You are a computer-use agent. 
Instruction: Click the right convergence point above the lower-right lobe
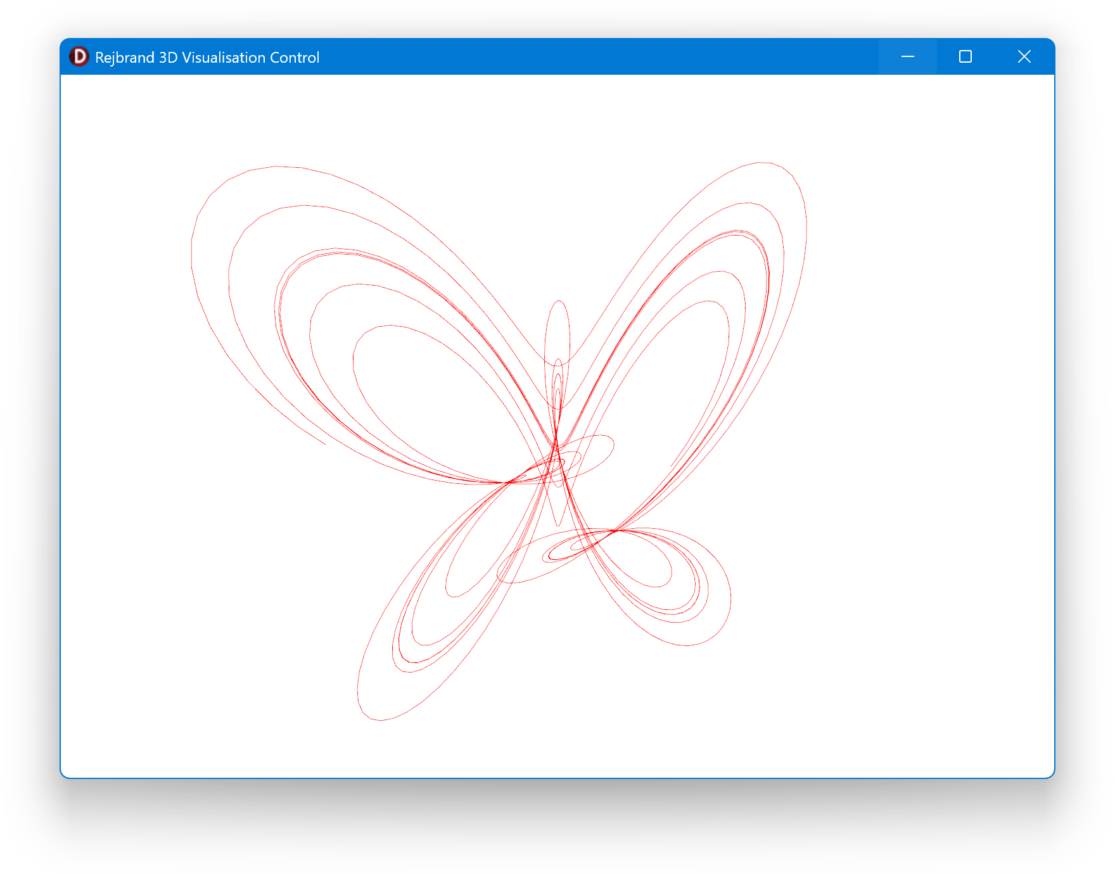[x=615, y=531]
